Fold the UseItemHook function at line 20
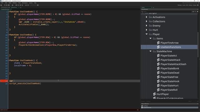The image size is (200, 112). point(8,60)
